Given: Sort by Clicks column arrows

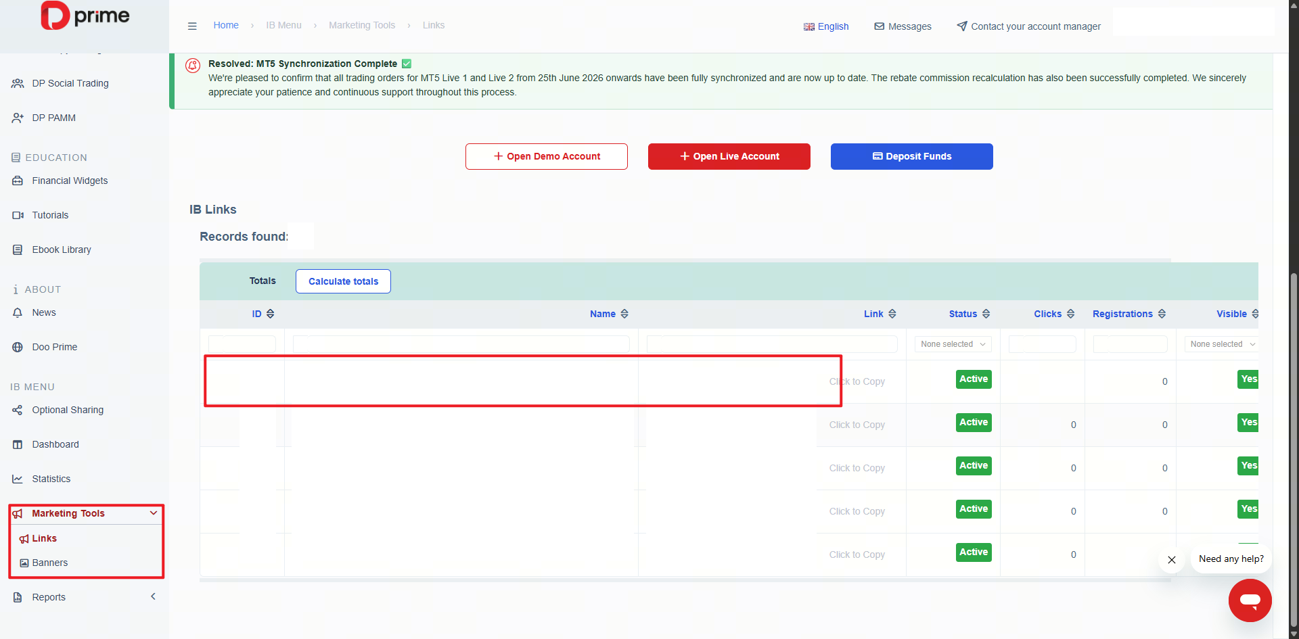Looking at the screenshot, I should (x=1070, y=314).
